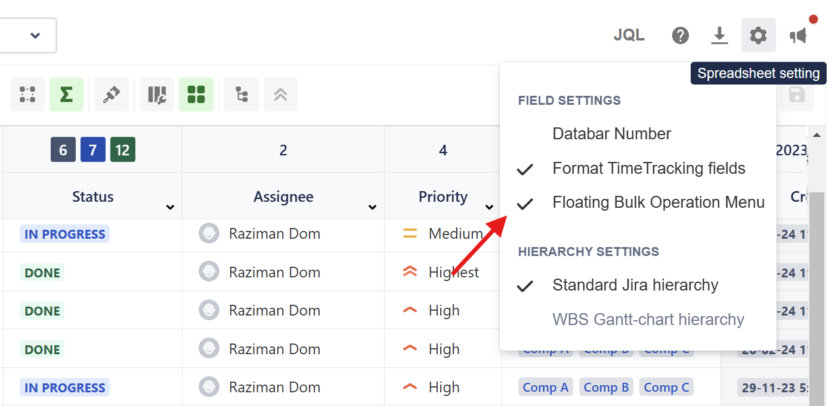Select Standard Jira hierarchy option

635,285
